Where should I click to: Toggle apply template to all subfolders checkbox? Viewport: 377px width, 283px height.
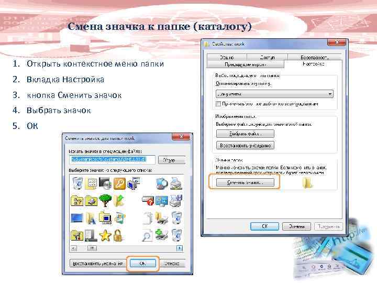point(218,104)
